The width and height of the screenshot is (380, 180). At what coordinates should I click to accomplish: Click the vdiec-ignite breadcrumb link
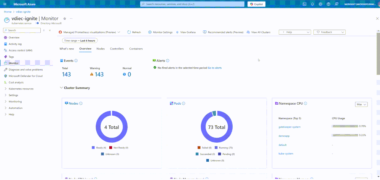pos(23,12)
